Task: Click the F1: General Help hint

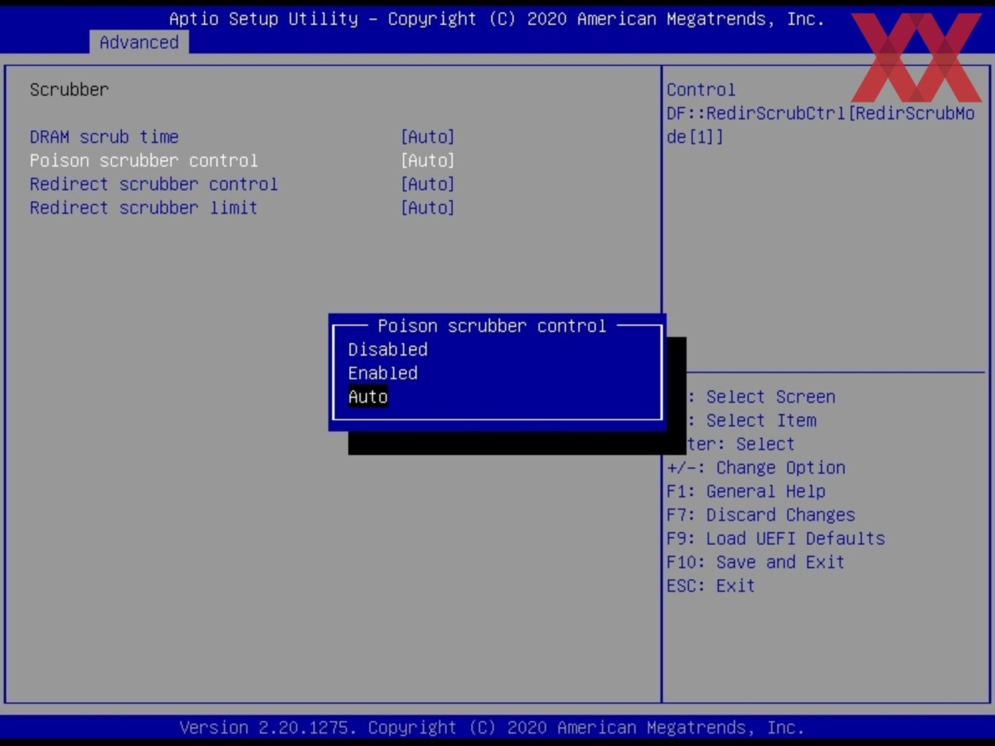Action: (x=746, y=491)
